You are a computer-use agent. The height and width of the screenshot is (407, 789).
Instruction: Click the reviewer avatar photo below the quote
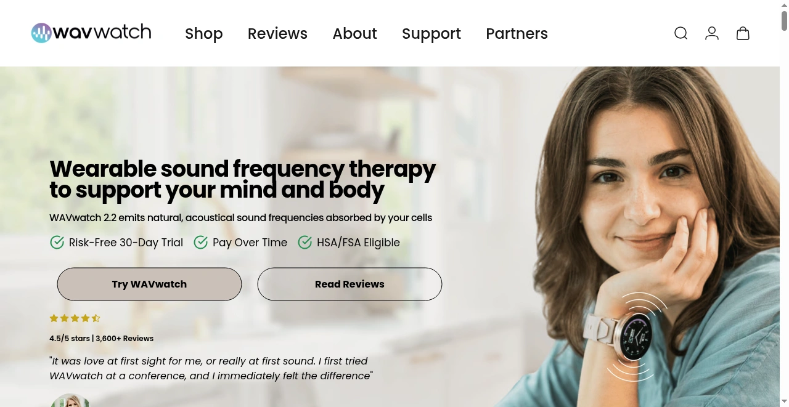click(x=70, y=400)
